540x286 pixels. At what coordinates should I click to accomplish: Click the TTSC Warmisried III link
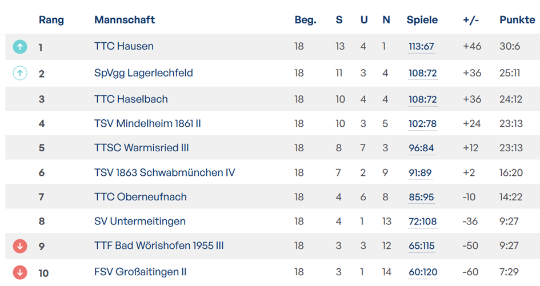point(141,148)
